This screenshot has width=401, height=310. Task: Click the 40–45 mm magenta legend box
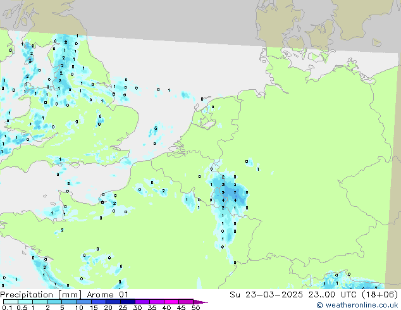[171, 302]
